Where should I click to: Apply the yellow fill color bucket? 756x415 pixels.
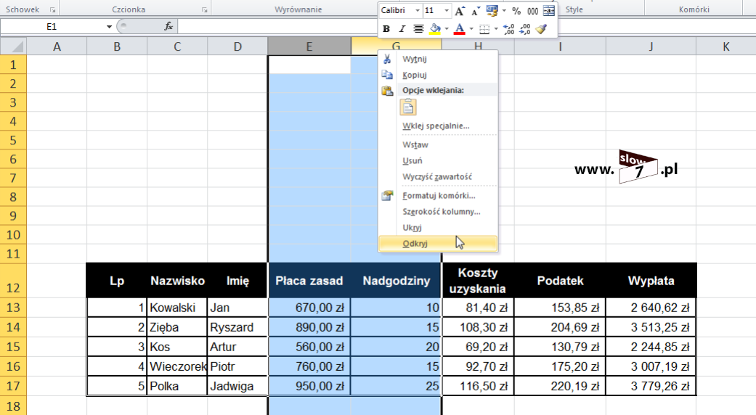[435, 29]
